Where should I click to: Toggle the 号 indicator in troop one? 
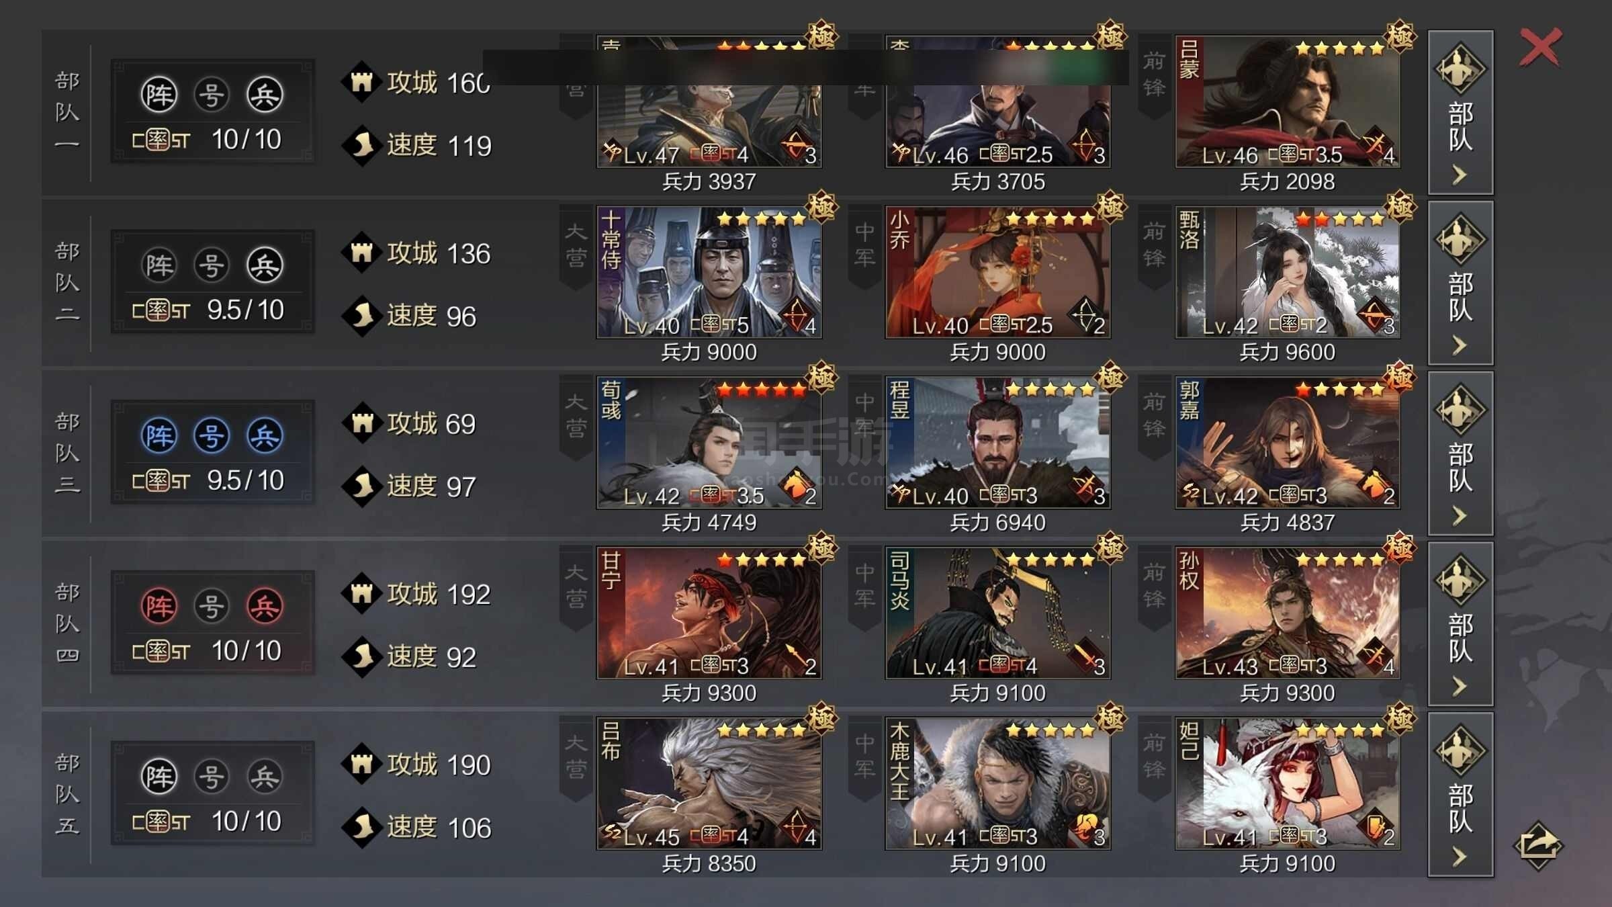coord(212,95)
